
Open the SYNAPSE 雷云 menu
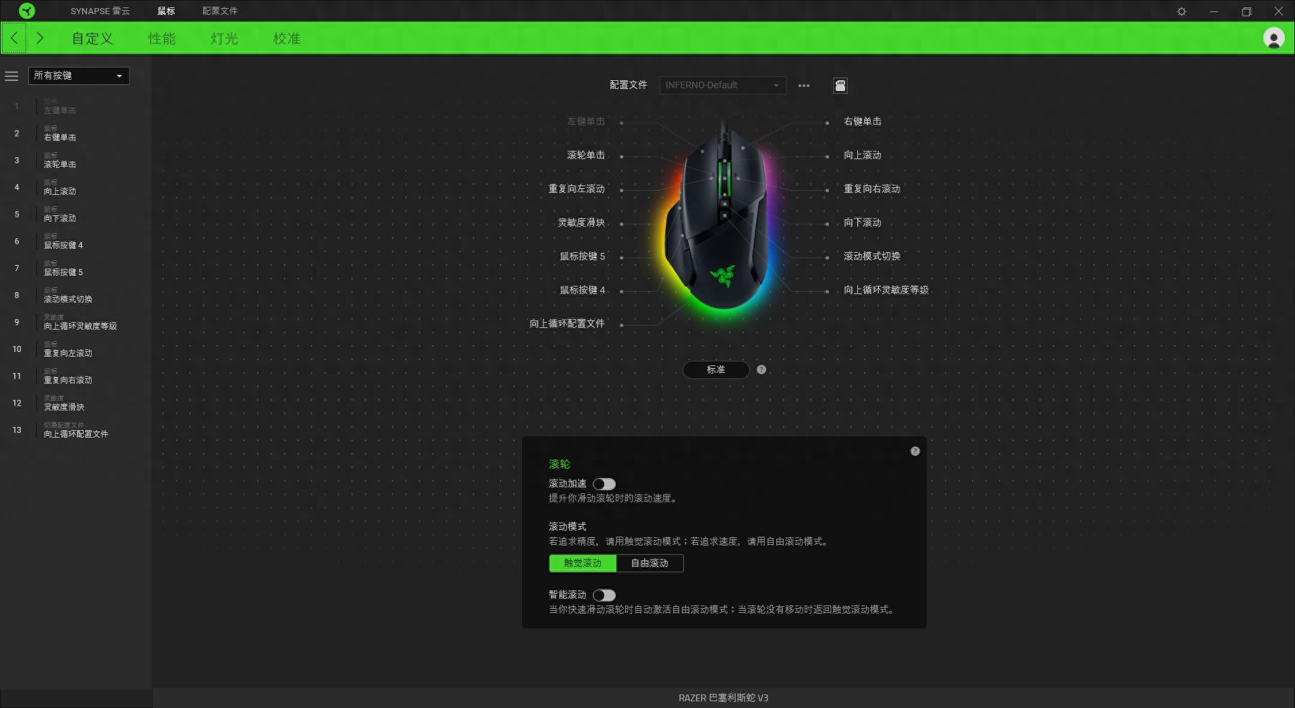[100, 11]
